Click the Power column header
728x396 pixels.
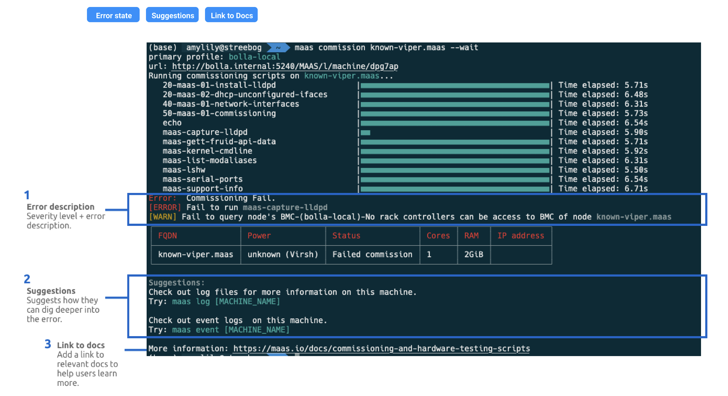coord(259,236)
